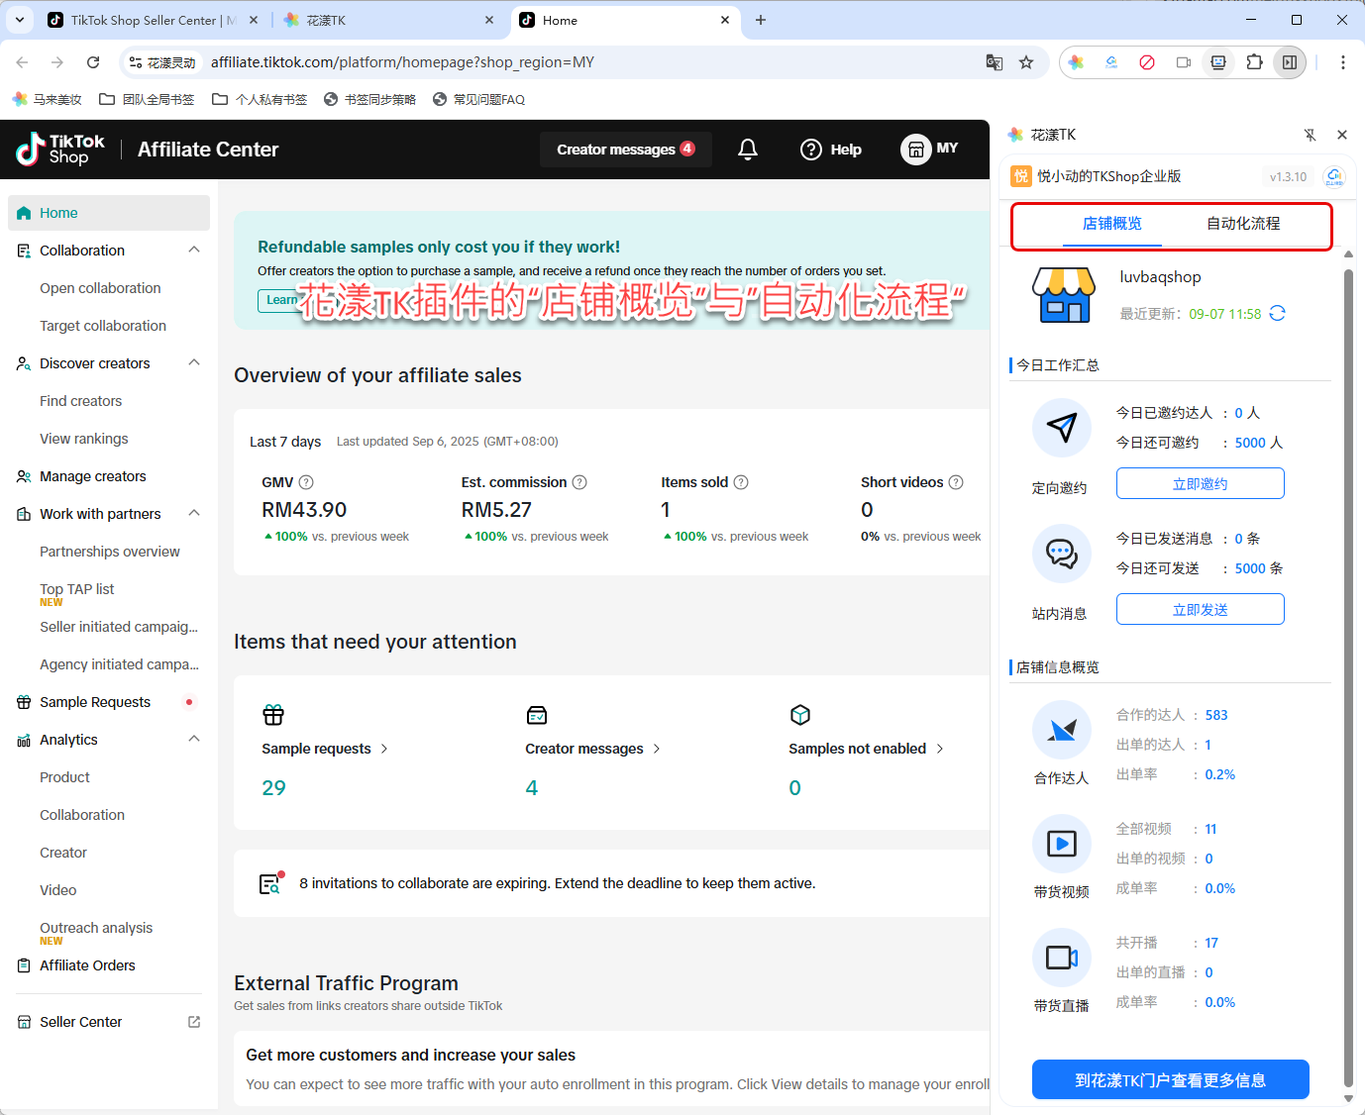Open the Help menu in header
This screenshot has width=1365, height=1115.
(830, 150)
